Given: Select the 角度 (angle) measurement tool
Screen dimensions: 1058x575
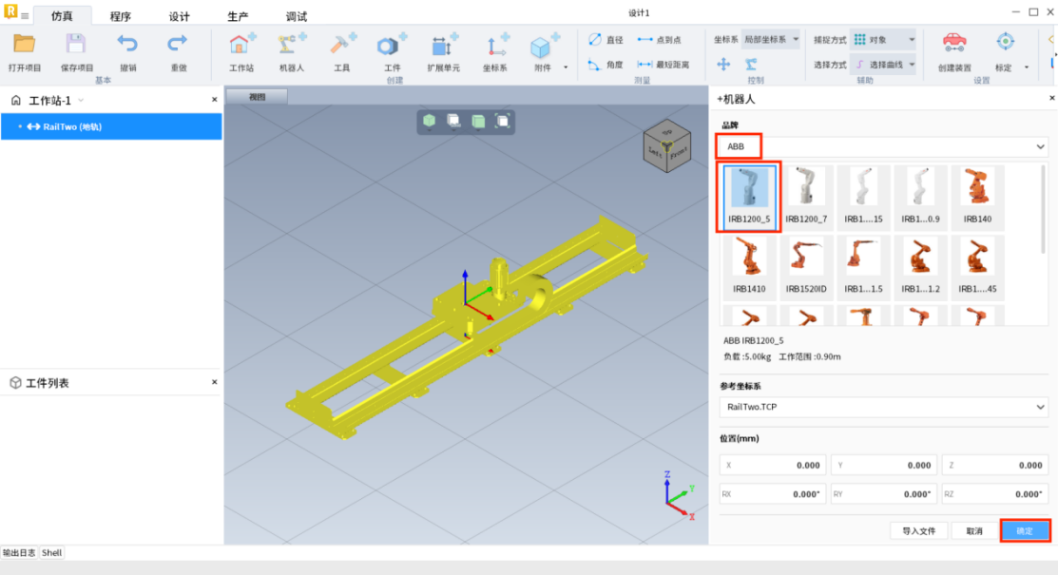Looking at the screenshot, I should (606, 65).
